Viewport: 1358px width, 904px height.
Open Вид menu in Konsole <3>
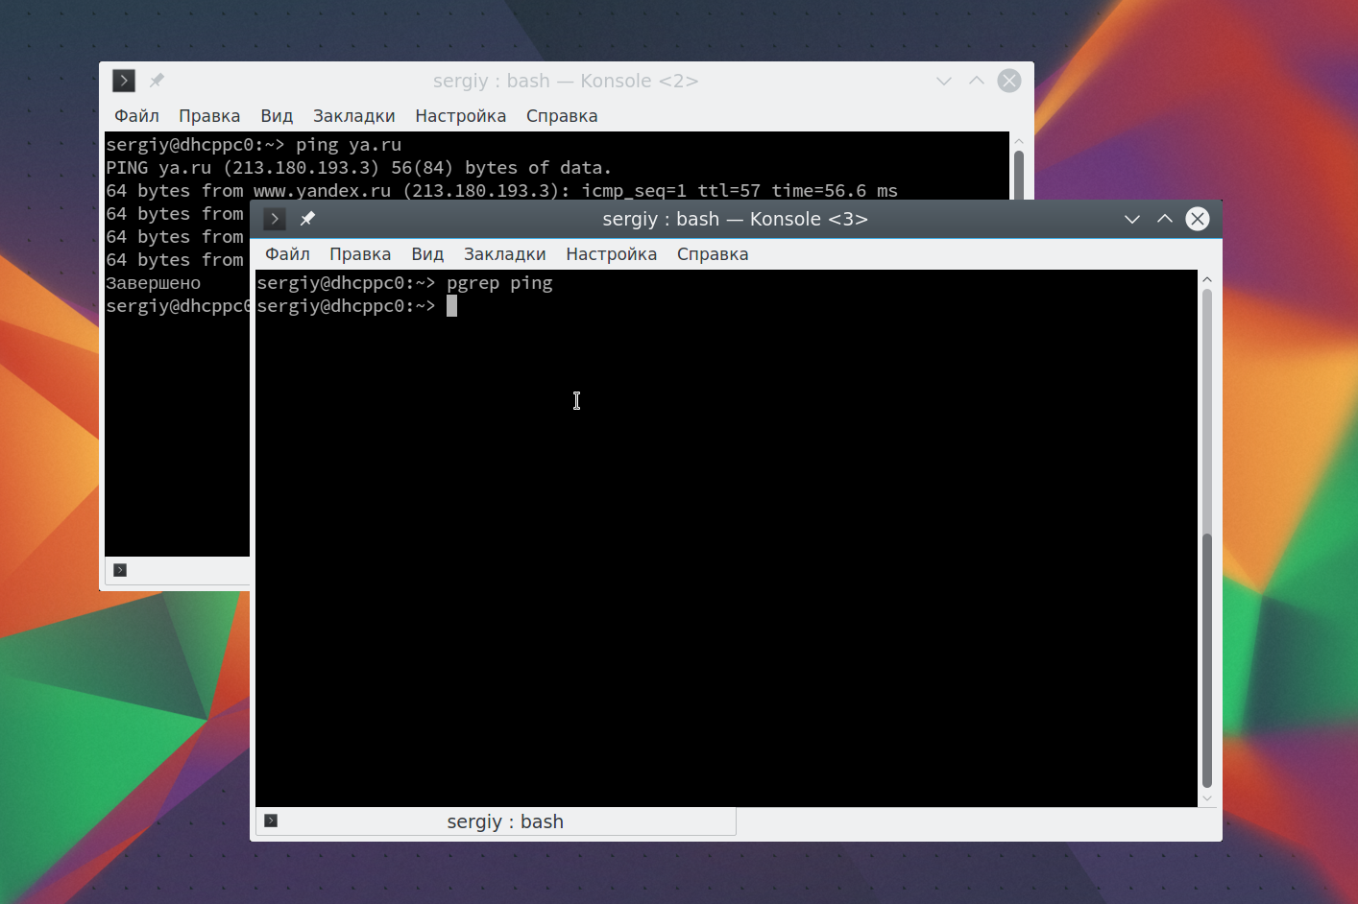427,254
